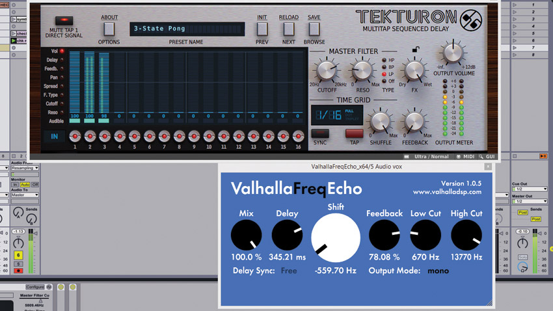Click the red TAP tempo button
The image size is (553, 311).
(x=354, y=133)
